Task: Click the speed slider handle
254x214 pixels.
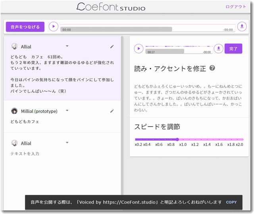Action: click(x=177, y=139)
